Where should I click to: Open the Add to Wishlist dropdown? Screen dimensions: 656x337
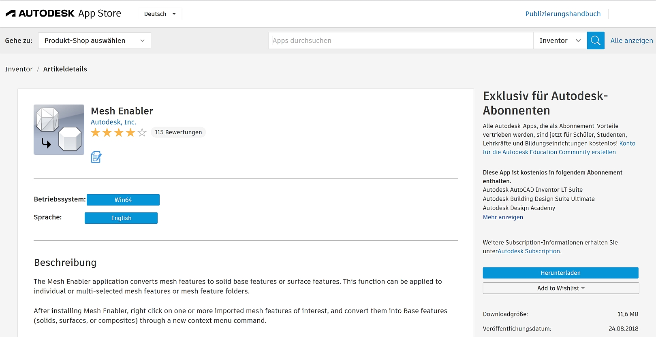561,288
